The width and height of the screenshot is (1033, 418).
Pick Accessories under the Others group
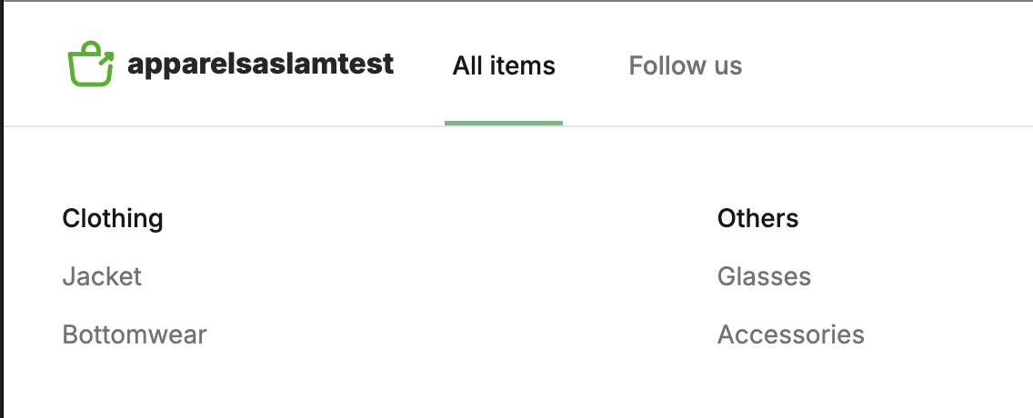(790, 334)
